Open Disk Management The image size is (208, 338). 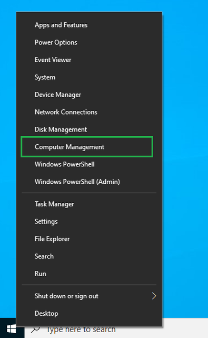[89, 129]
